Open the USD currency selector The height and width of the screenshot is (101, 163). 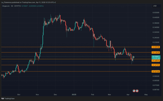157,6
